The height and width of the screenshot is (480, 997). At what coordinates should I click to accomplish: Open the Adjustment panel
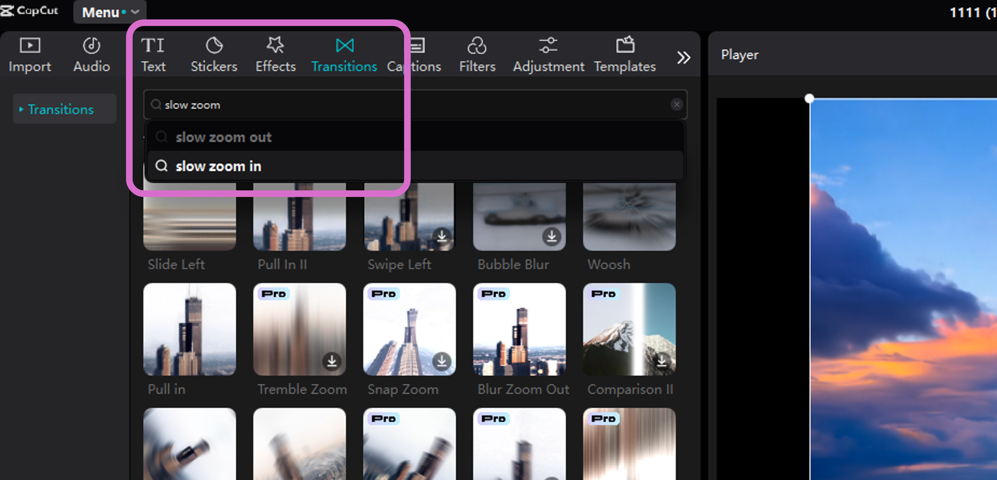[548, 55]
